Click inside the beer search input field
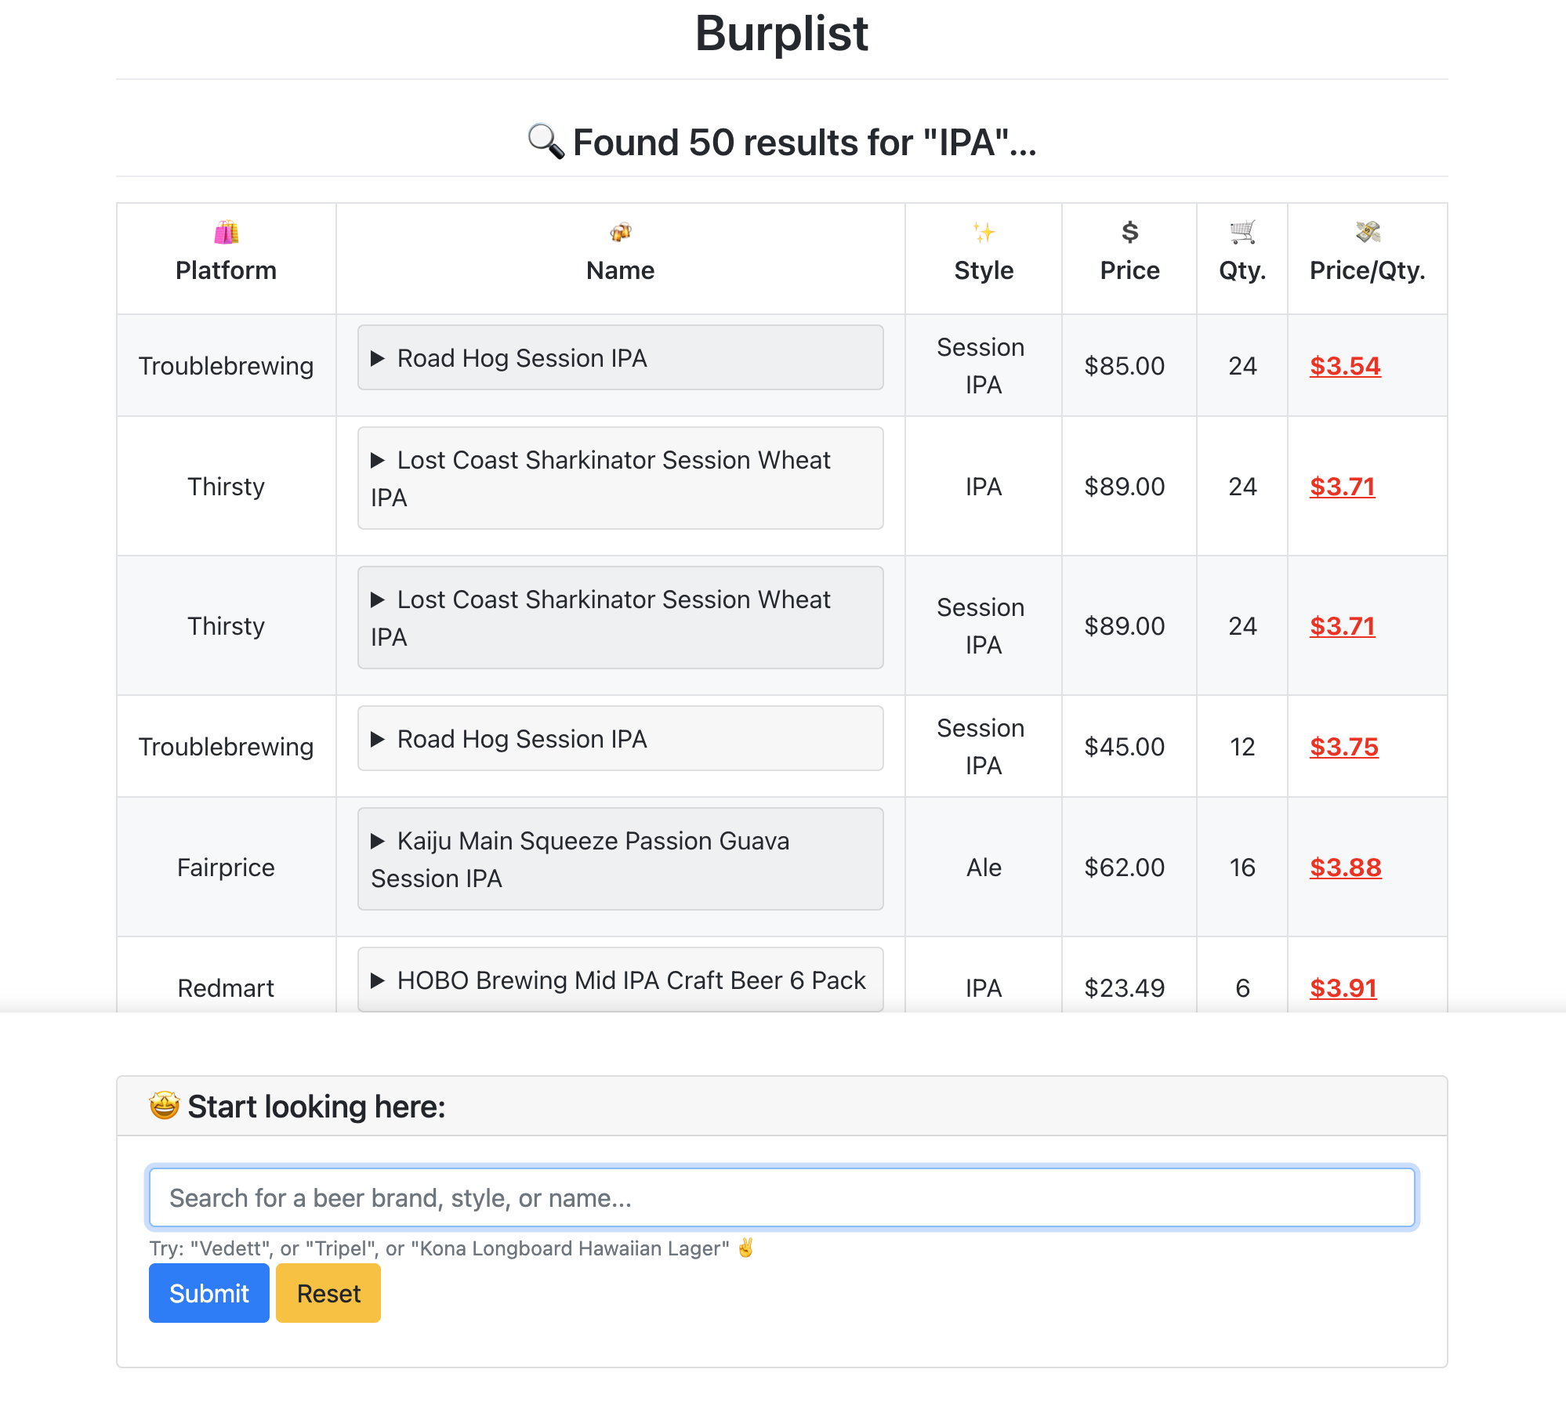Screen dimensions: 1566x1409 [x=782, y=1197]
